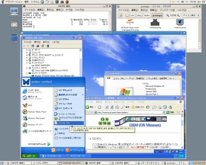Expand All Programs in Start menu
206x165 pixels.
(x=39, y=144)
